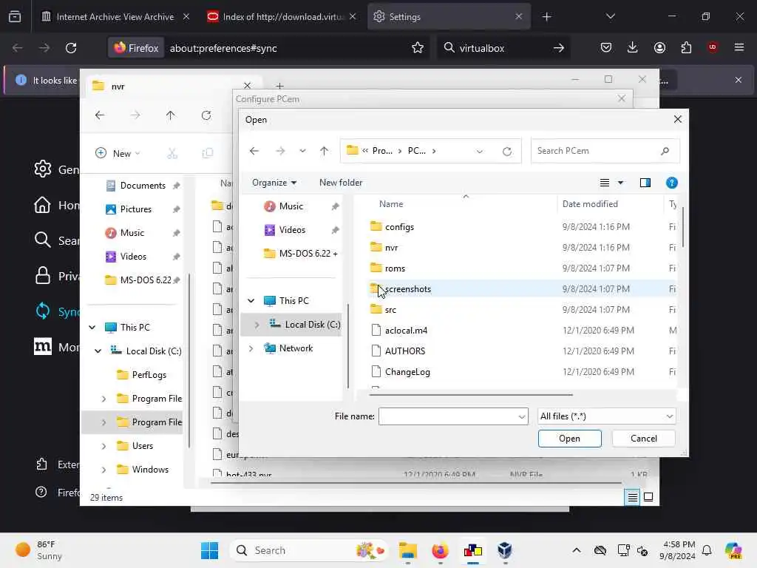Switch Explorer to details view

tap(632, 497)
